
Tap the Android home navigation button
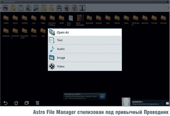pos(16,103)
